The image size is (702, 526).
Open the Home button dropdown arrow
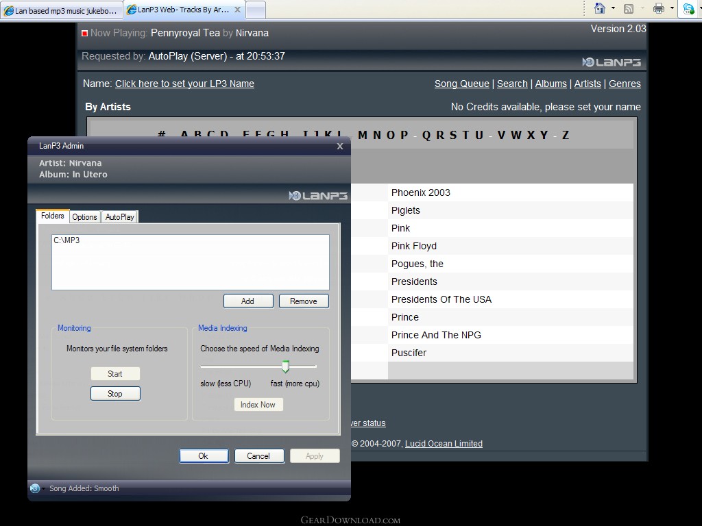[x=613, y=8]
